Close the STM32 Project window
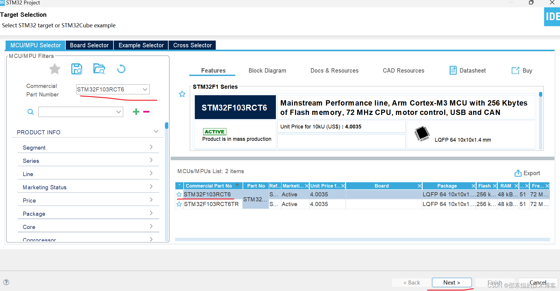Screen dimensions: 560x291 (552, 2)
